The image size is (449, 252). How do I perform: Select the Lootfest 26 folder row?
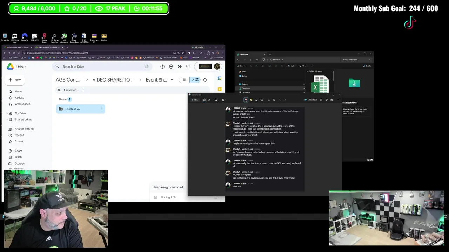click(80, 109)
